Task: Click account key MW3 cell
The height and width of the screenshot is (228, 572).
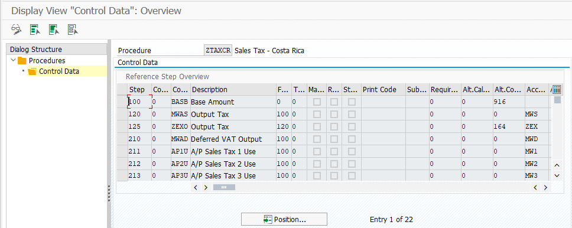Action: point(537,175)
